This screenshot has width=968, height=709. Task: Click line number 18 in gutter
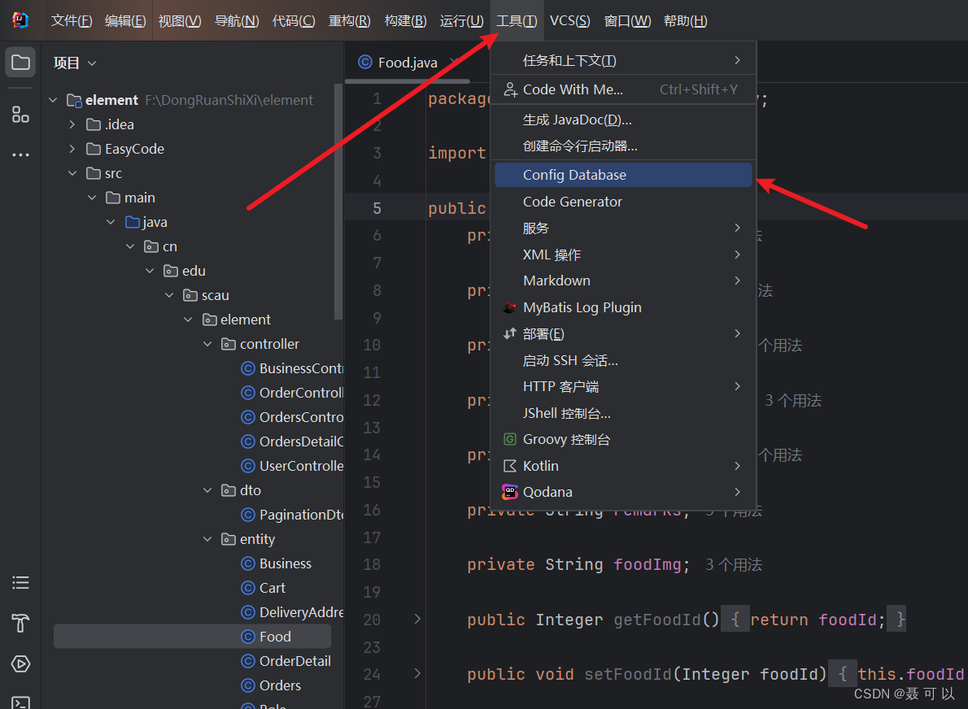(x=372, y=564)
